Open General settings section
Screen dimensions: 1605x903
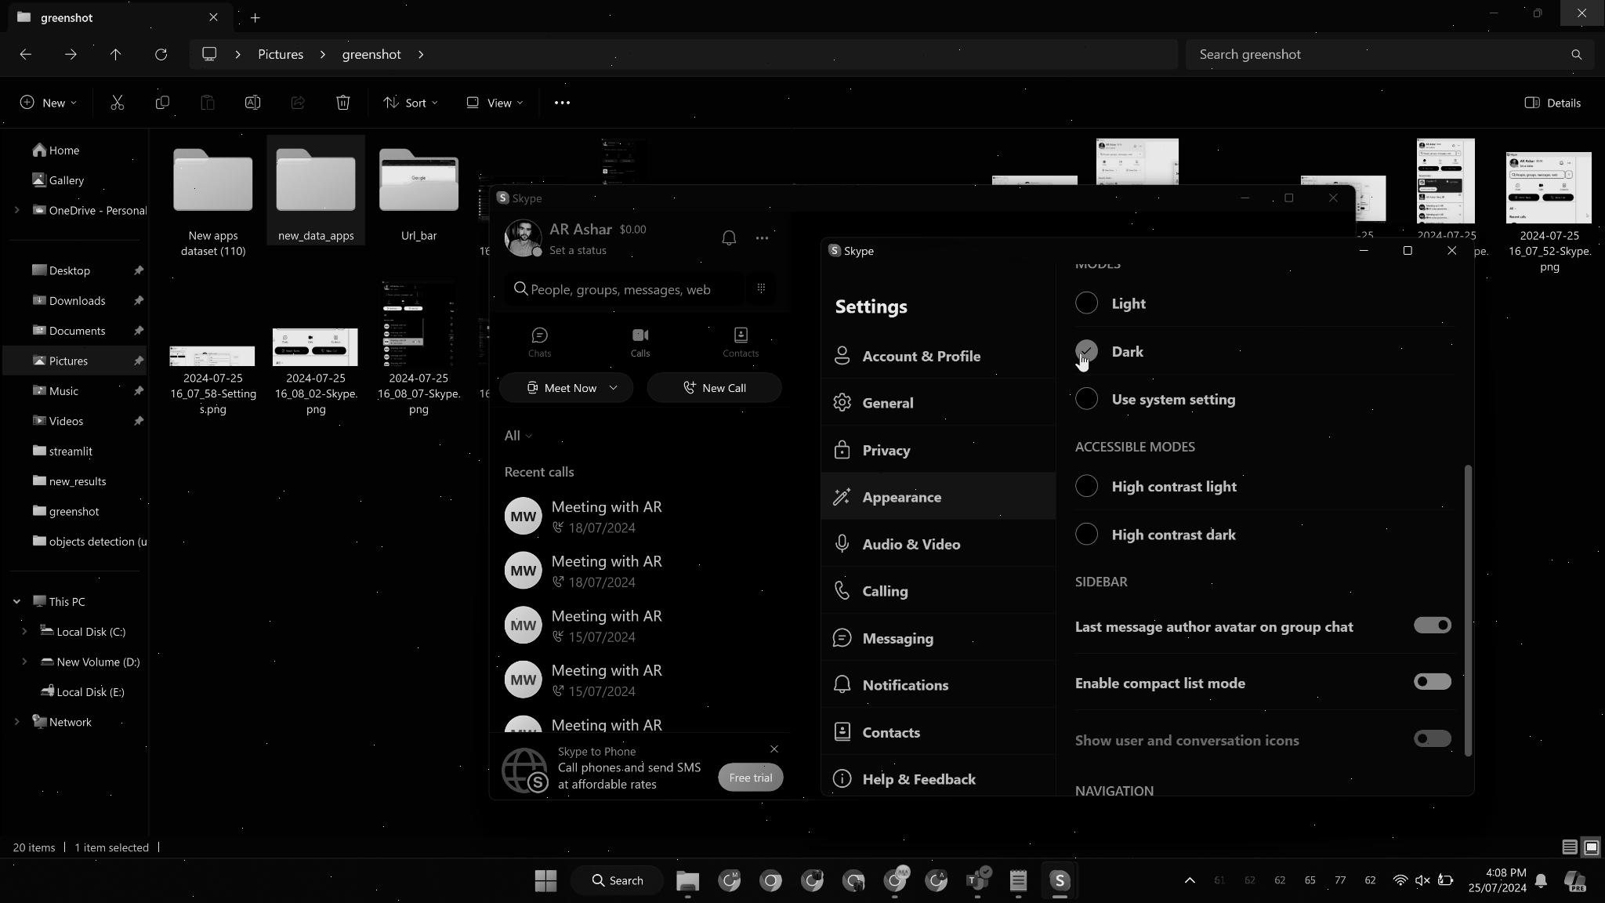coord(938,403)
